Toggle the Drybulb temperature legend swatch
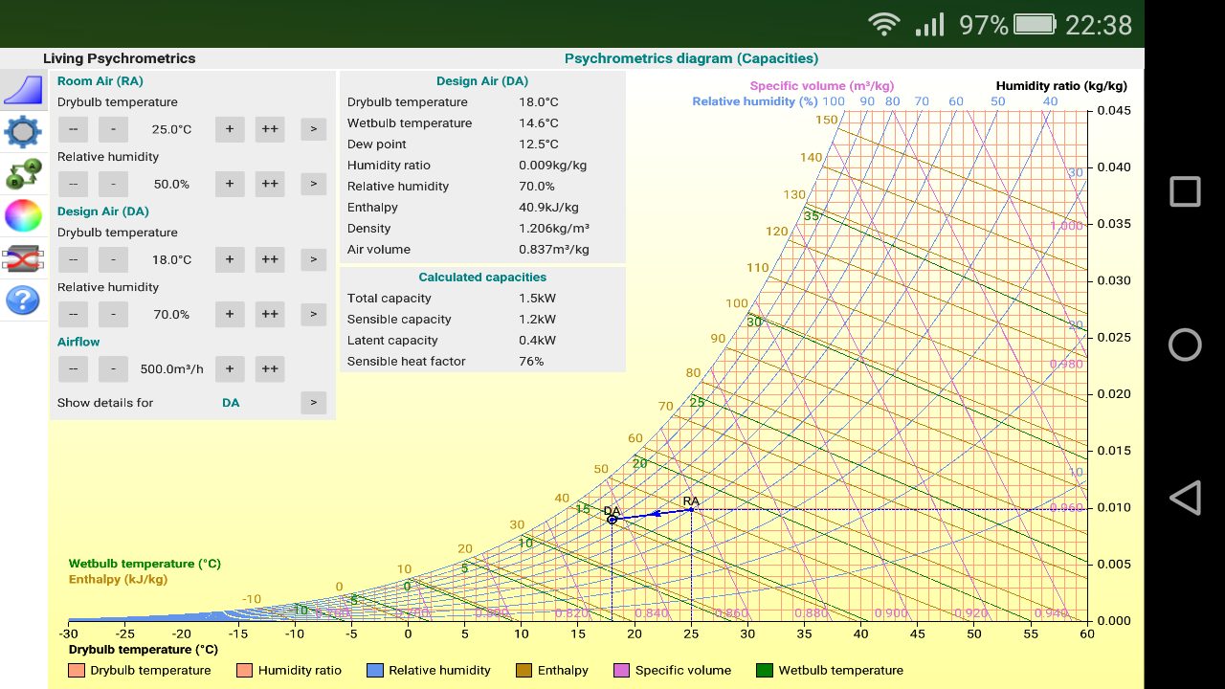 pos(77,671)
